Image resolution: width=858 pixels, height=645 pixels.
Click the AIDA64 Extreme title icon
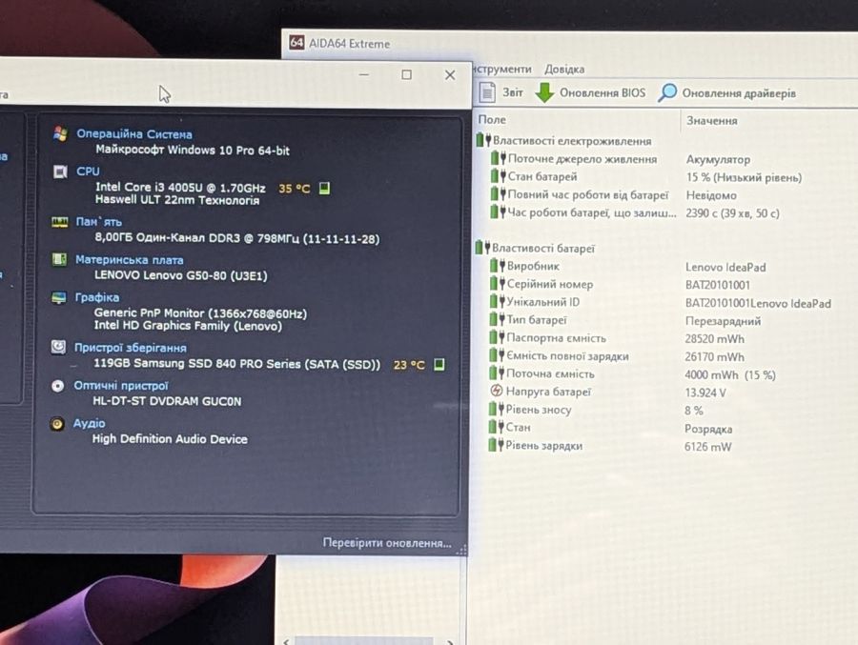[x=296, y=42]
